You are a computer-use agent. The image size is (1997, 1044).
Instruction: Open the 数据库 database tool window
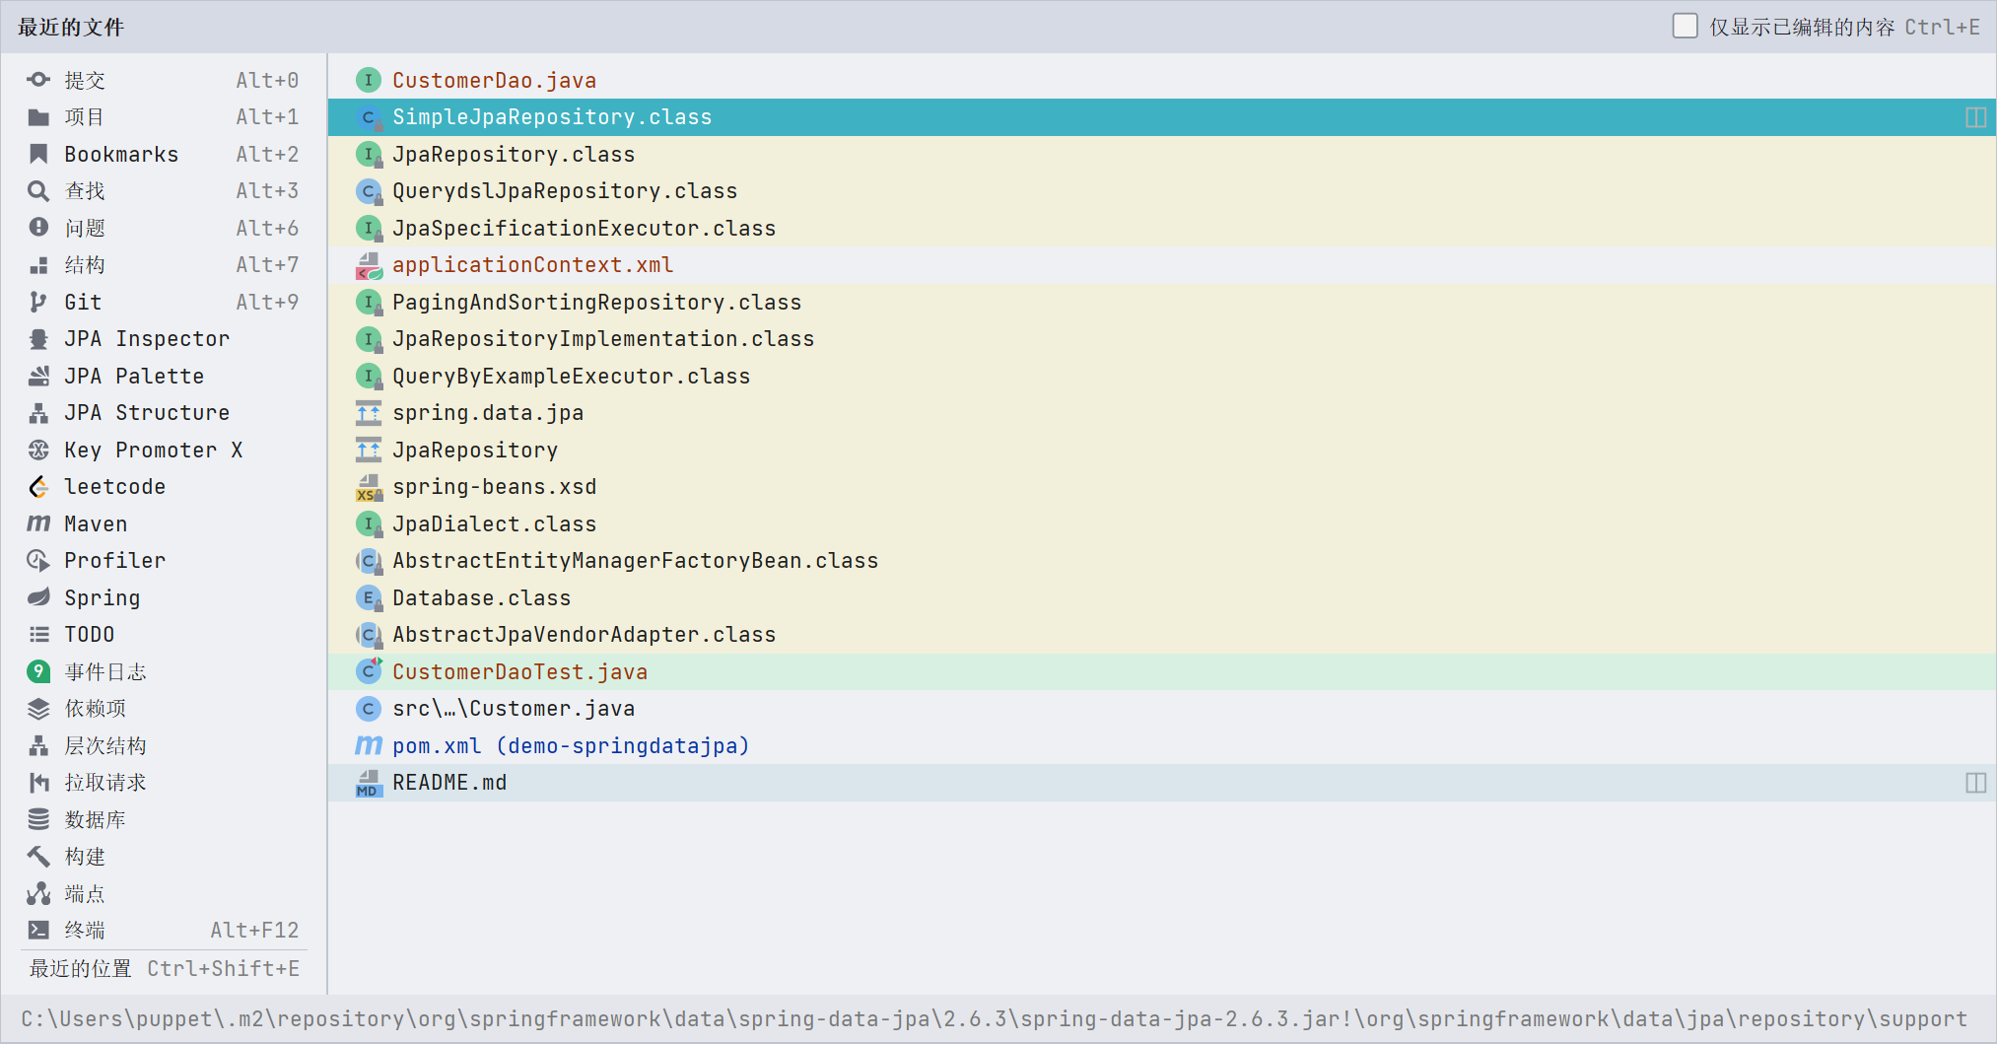coord(95,820)
